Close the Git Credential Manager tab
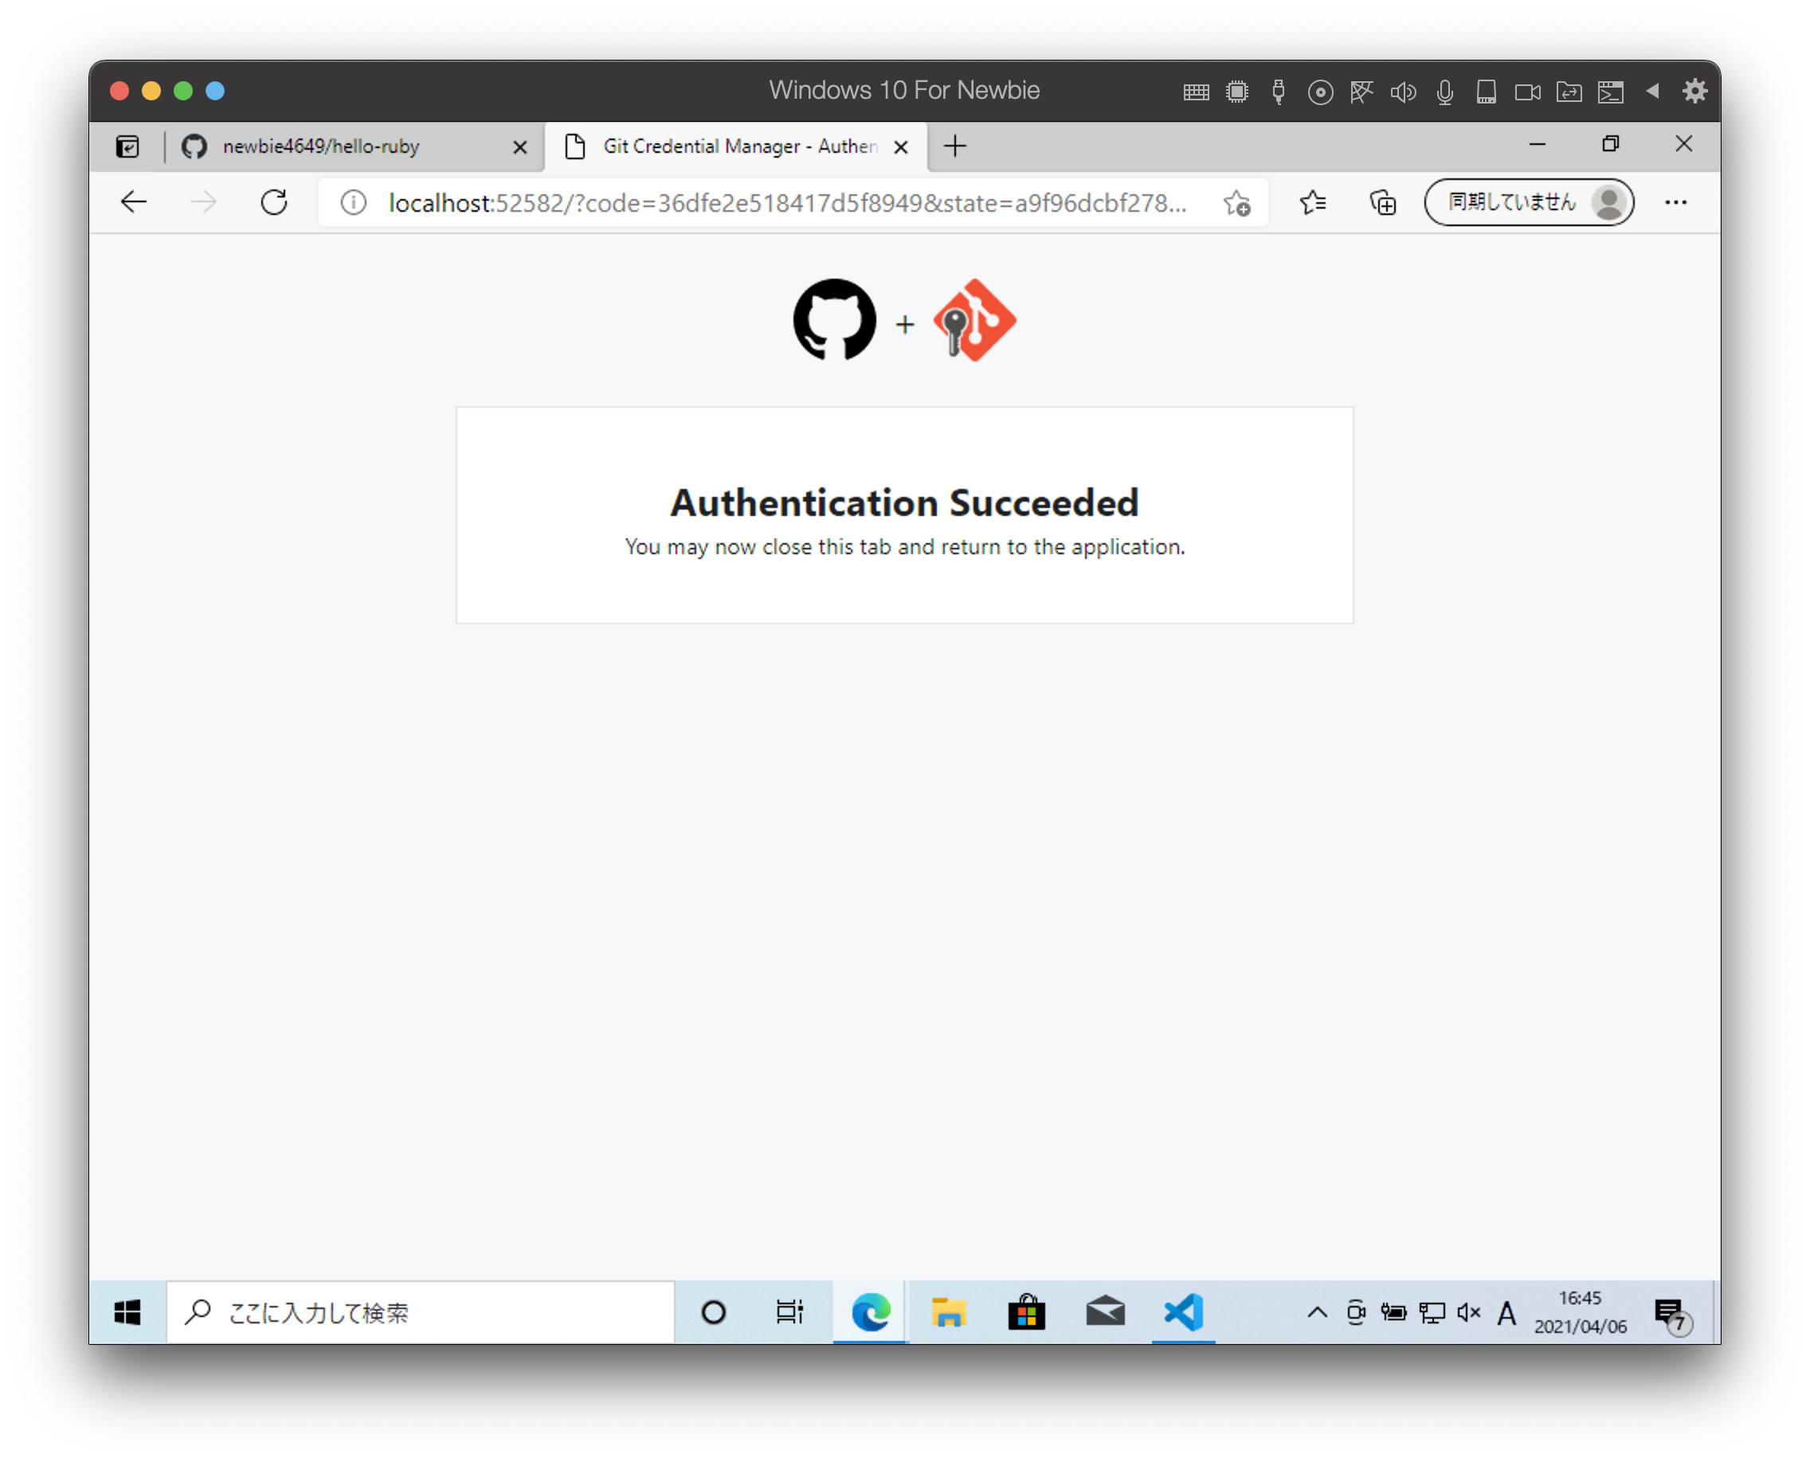This screenshot has height=1462, width=1810. coord(897,147)
